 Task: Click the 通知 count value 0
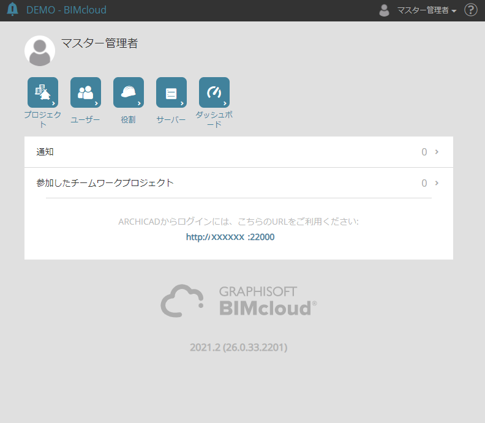[424, 152]
